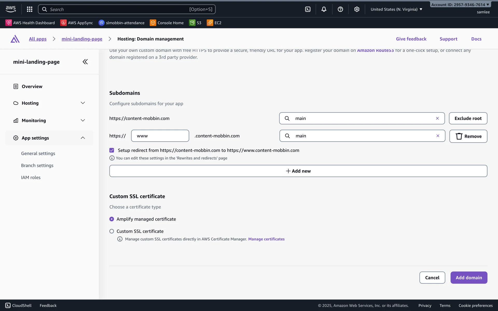Image resolution: width=498 pixels, height=311 pixels.
Task: Launch CloudShell from the top bar icon
Action: tap(308, 9)
